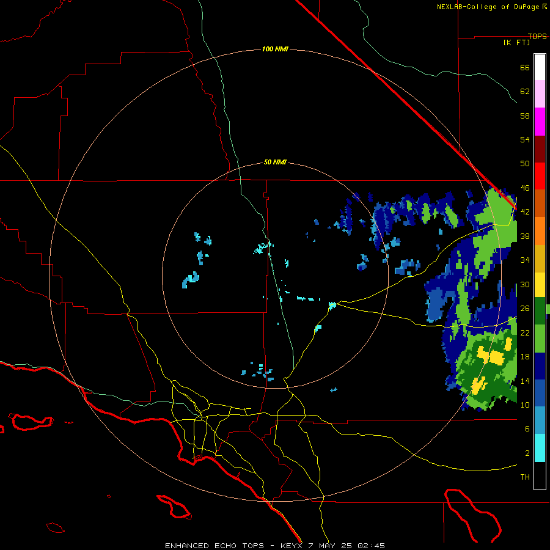Screen dimensions: 550x550
Task: Click the legend value 2
Action: click(527, 453)
